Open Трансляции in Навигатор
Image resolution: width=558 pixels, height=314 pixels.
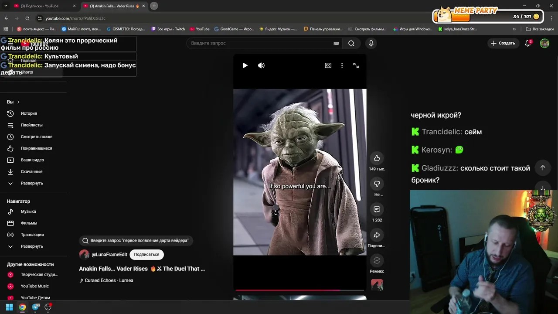pyautogui.click(x=33, y=235)
